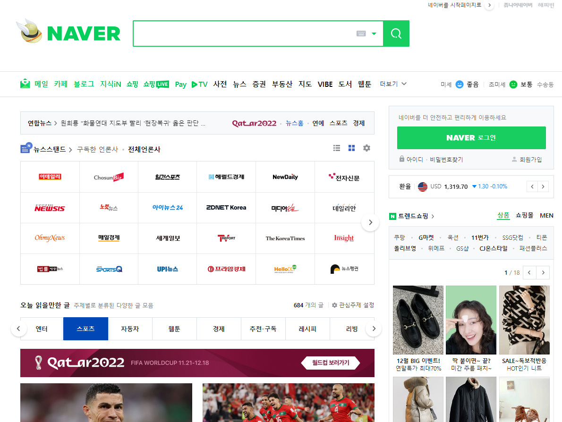Open the HelloDD press logo
This screenshot has width=562, height=422.
tap(285, 269)
